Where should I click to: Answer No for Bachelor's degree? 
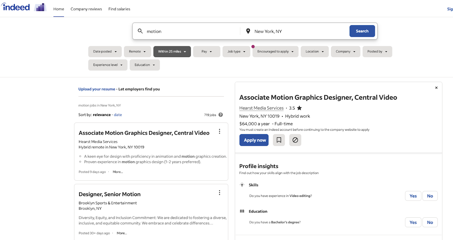point(430,222)
